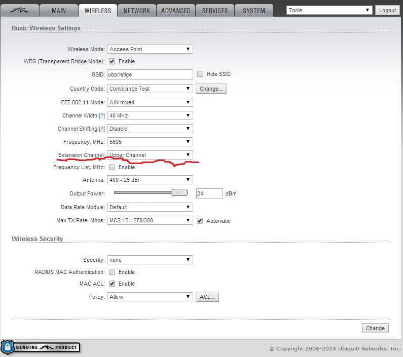Expand the Extension Channel dropdown

(150, 155)
